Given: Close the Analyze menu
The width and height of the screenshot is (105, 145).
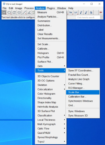Looking at the screenshot, I should click(40, 8).
